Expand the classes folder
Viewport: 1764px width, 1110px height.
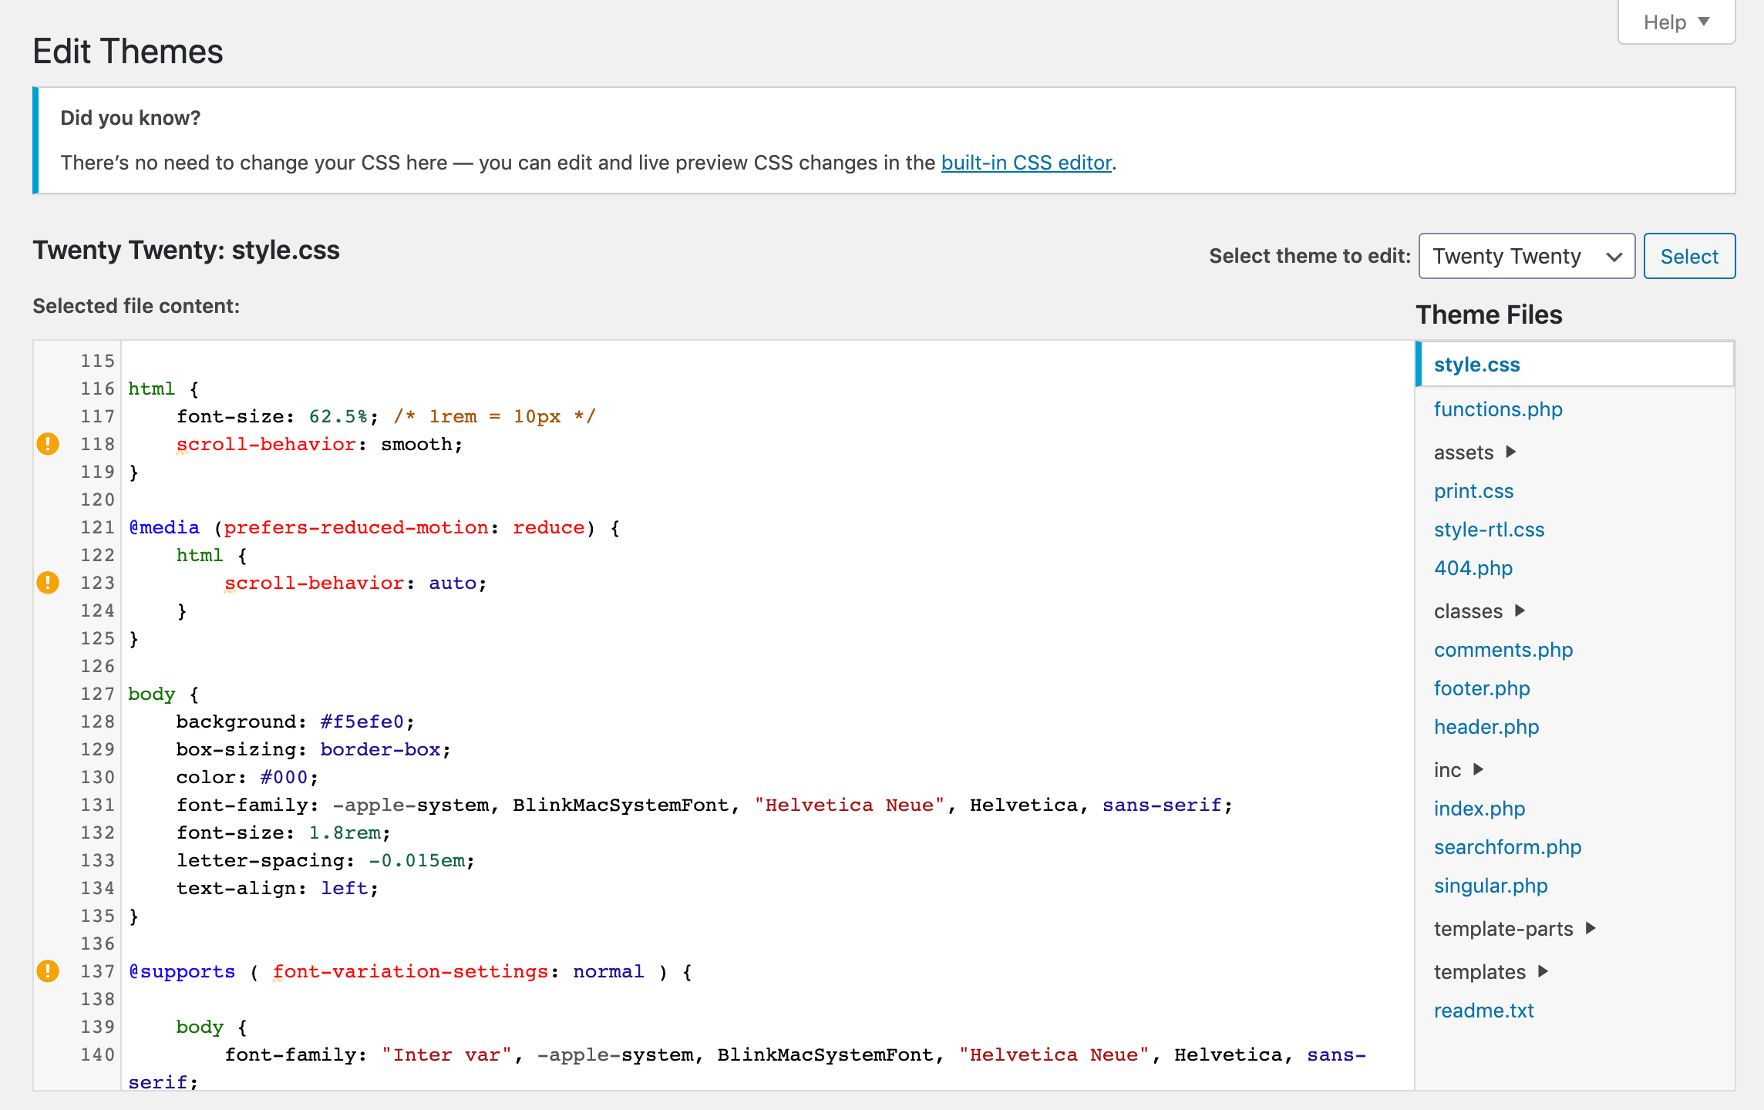[1479, 611]
